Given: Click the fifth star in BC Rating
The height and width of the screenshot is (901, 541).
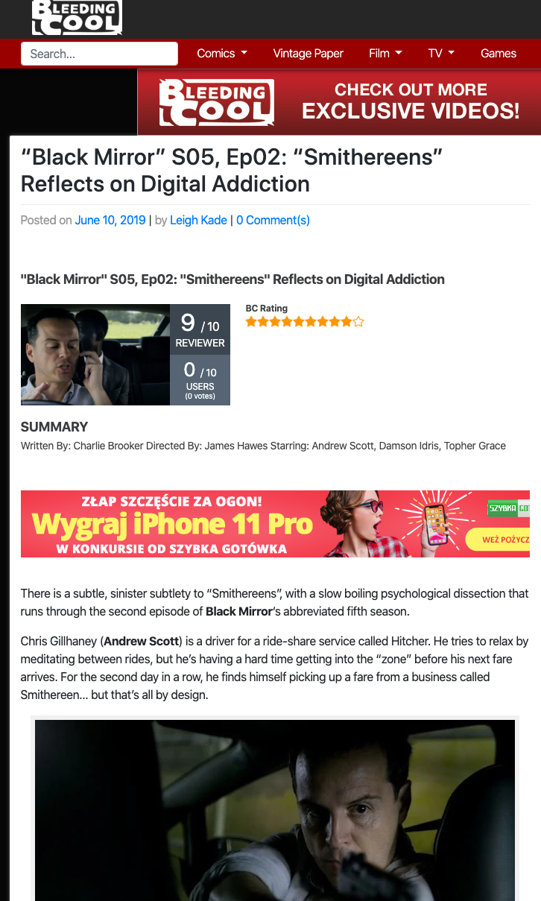Looking at the screenshot, I should coord(299,322).
